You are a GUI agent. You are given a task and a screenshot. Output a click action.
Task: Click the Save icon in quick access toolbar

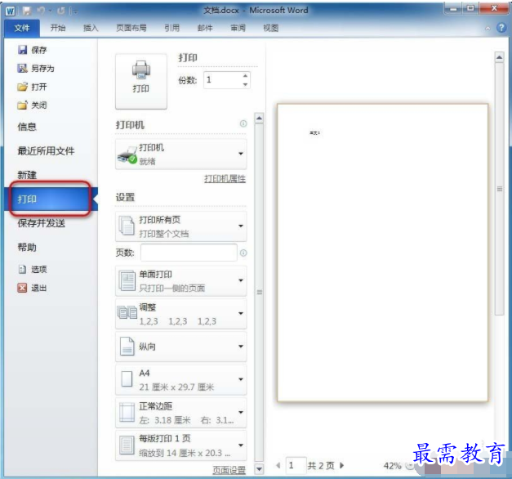click(27, 11)
